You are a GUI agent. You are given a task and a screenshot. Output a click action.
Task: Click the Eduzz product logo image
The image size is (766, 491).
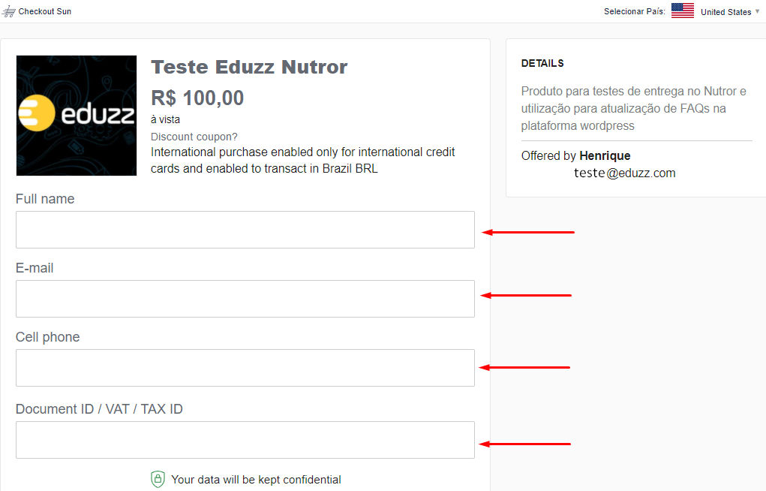(77, 116)
